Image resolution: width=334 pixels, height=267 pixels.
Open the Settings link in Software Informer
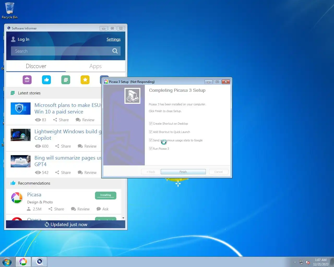(x=114, y=39)
